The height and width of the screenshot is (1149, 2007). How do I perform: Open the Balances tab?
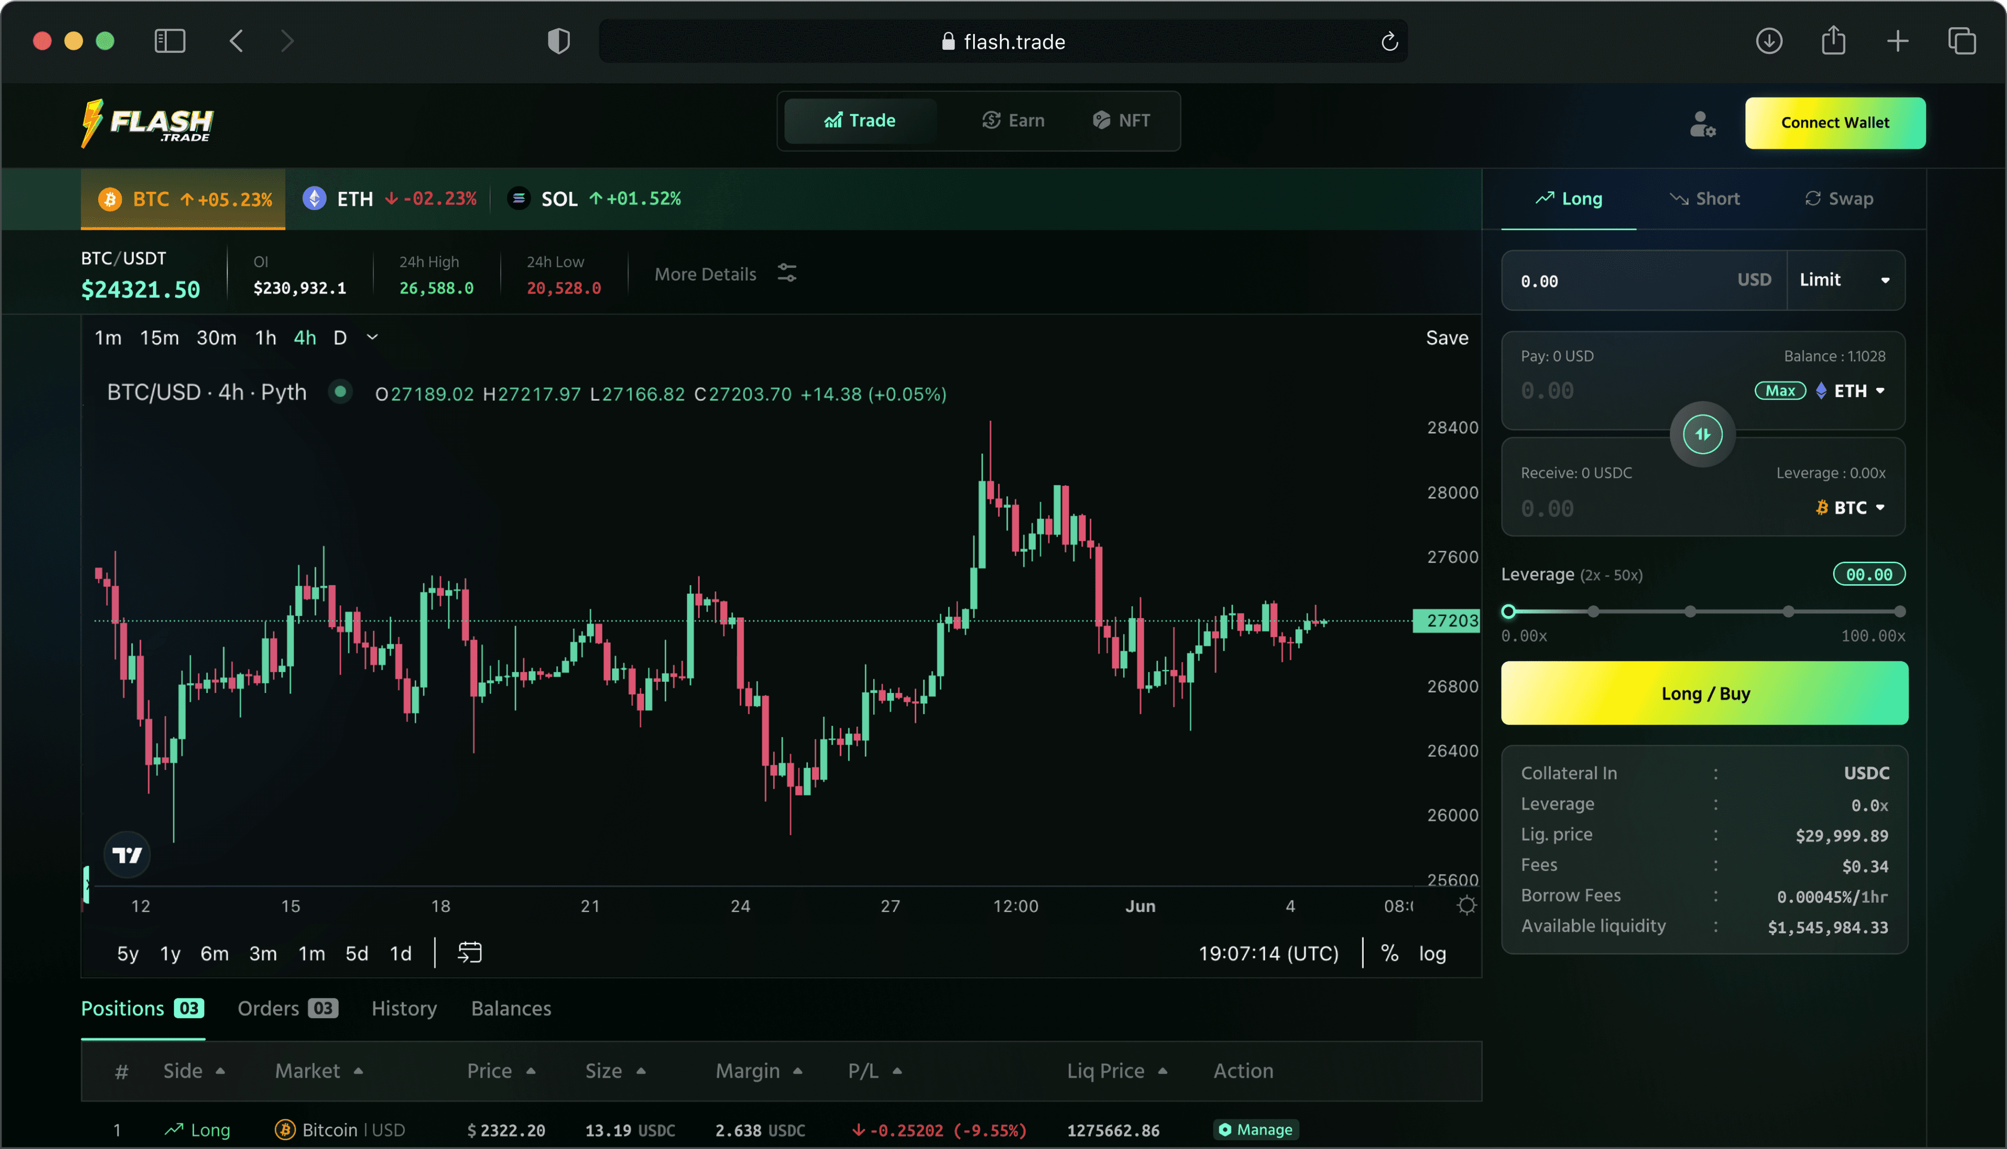[x=511, y=1008]
